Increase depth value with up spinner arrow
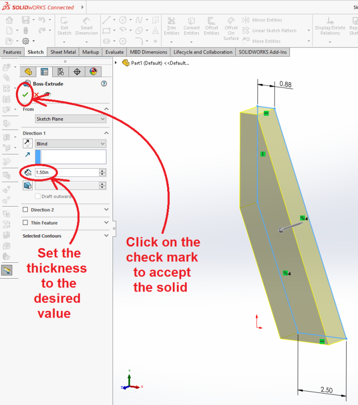The width and height of the screenshot is (358, 405). [103, 171]
